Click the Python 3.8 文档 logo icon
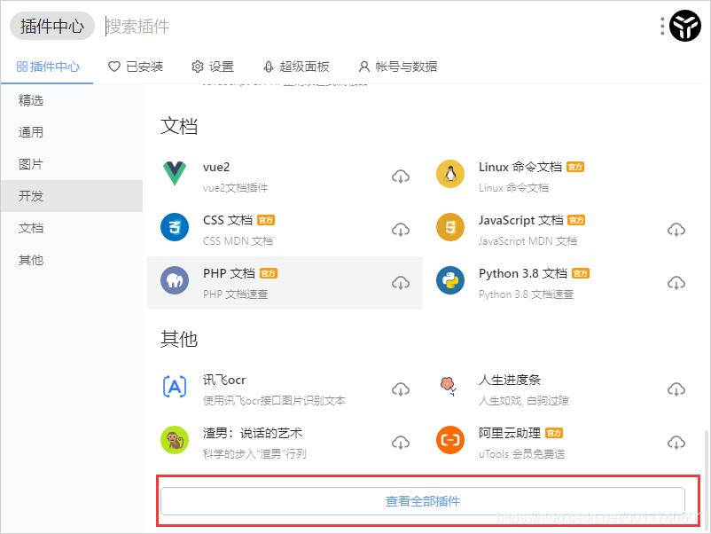The image size is (711, 534). (x=450, y=280)
